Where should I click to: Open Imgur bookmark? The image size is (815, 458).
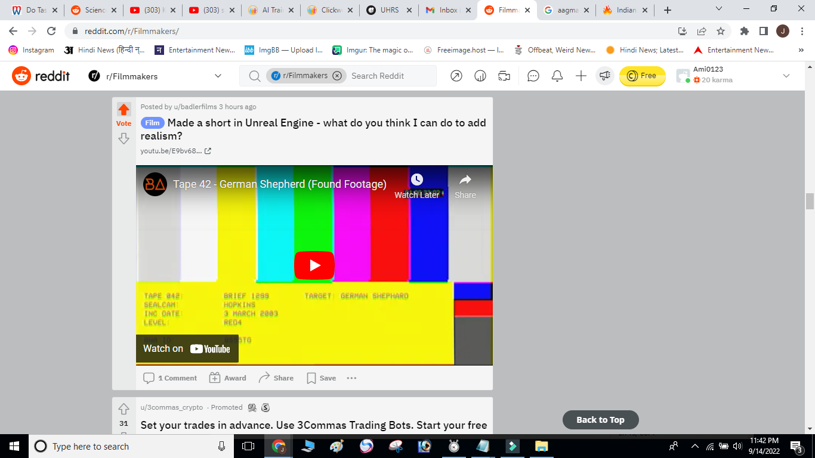372,50
